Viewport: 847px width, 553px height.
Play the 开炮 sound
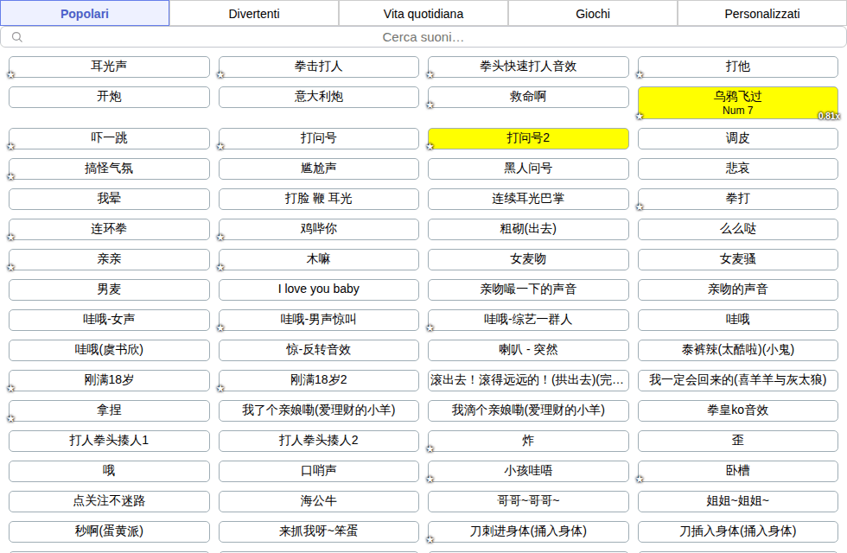109,97
